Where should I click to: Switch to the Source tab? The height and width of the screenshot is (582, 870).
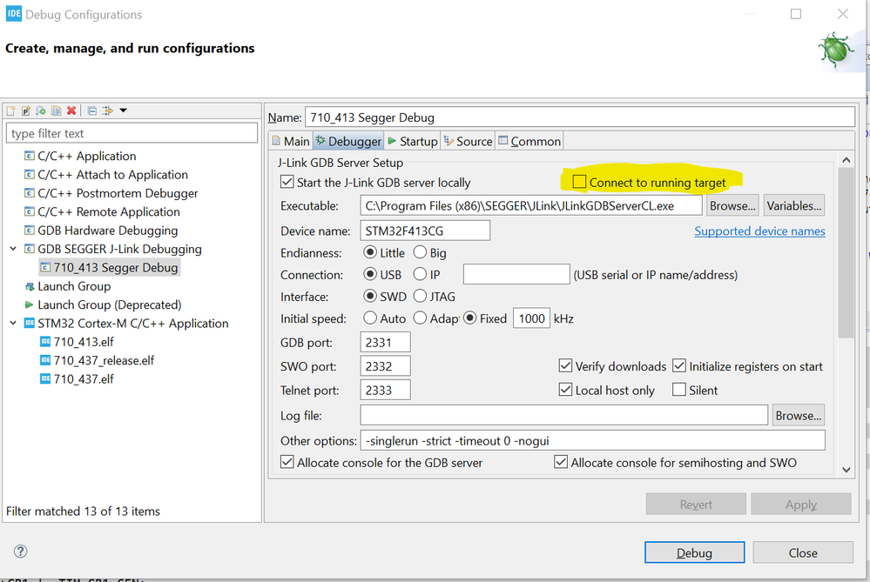(x=469, y=141)
